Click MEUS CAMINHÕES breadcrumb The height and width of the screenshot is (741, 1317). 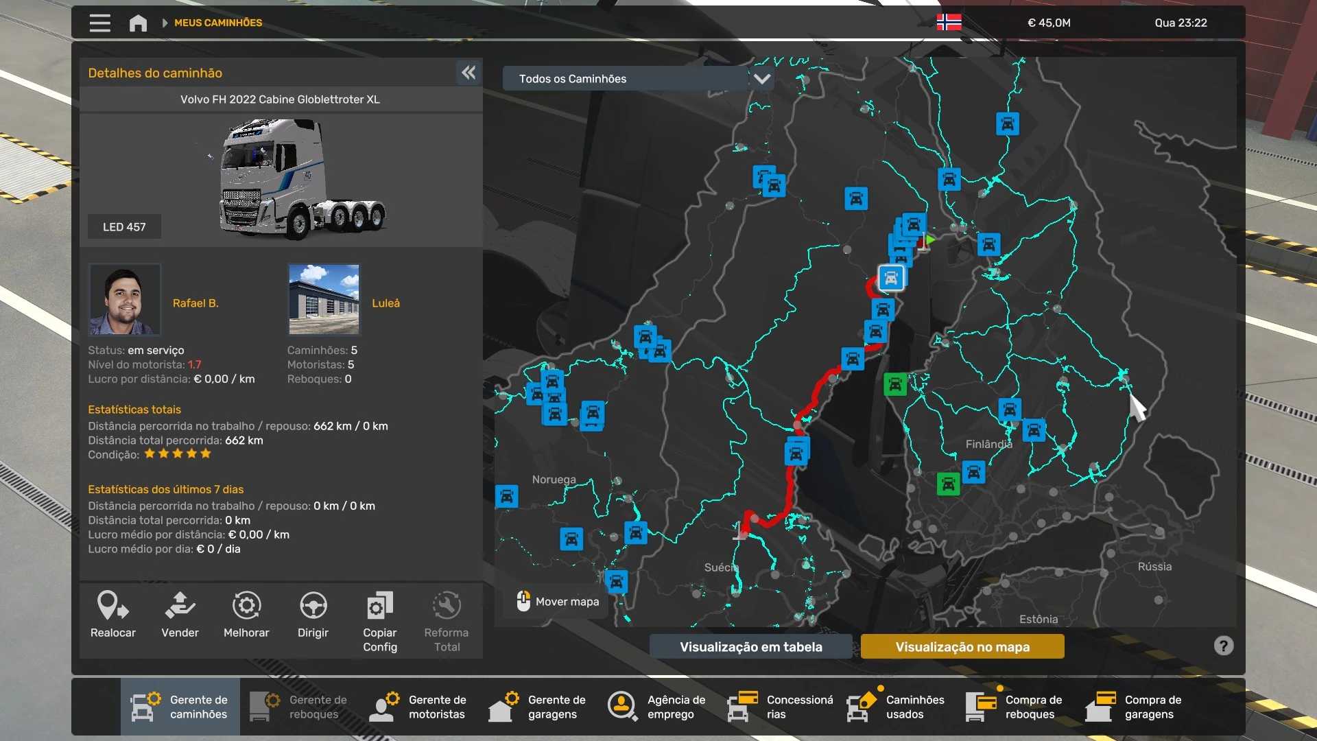218,23
